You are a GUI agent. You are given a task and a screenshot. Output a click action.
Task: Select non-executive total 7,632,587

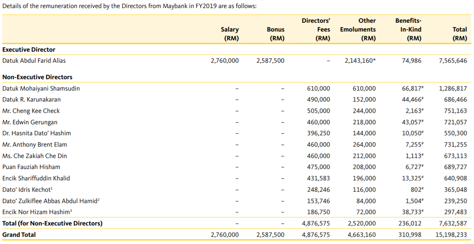click(x=453, y=223)
